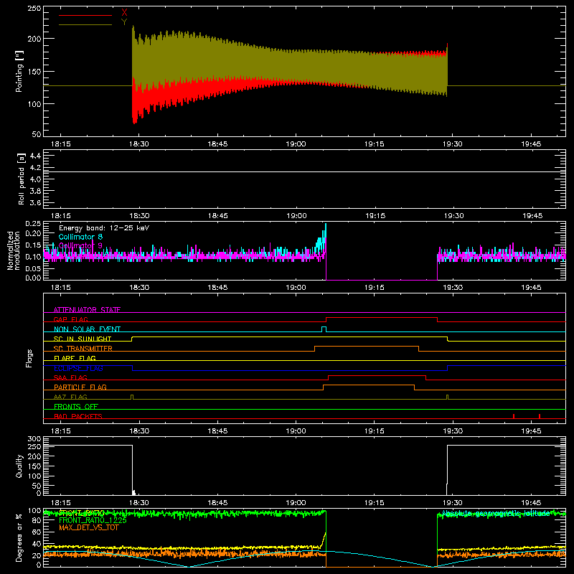Click the 'Normalized modulation' axis title
The width and height of the screenshot is (574, 574).
(x=14, y=250)
